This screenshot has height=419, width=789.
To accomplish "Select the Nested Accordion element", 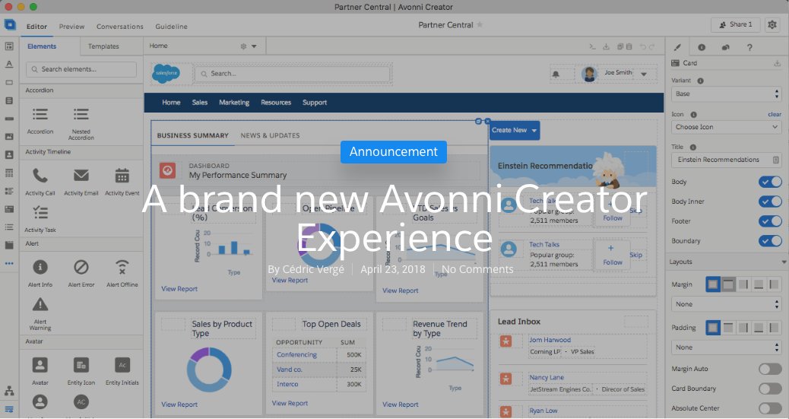I will pos(81,123).
